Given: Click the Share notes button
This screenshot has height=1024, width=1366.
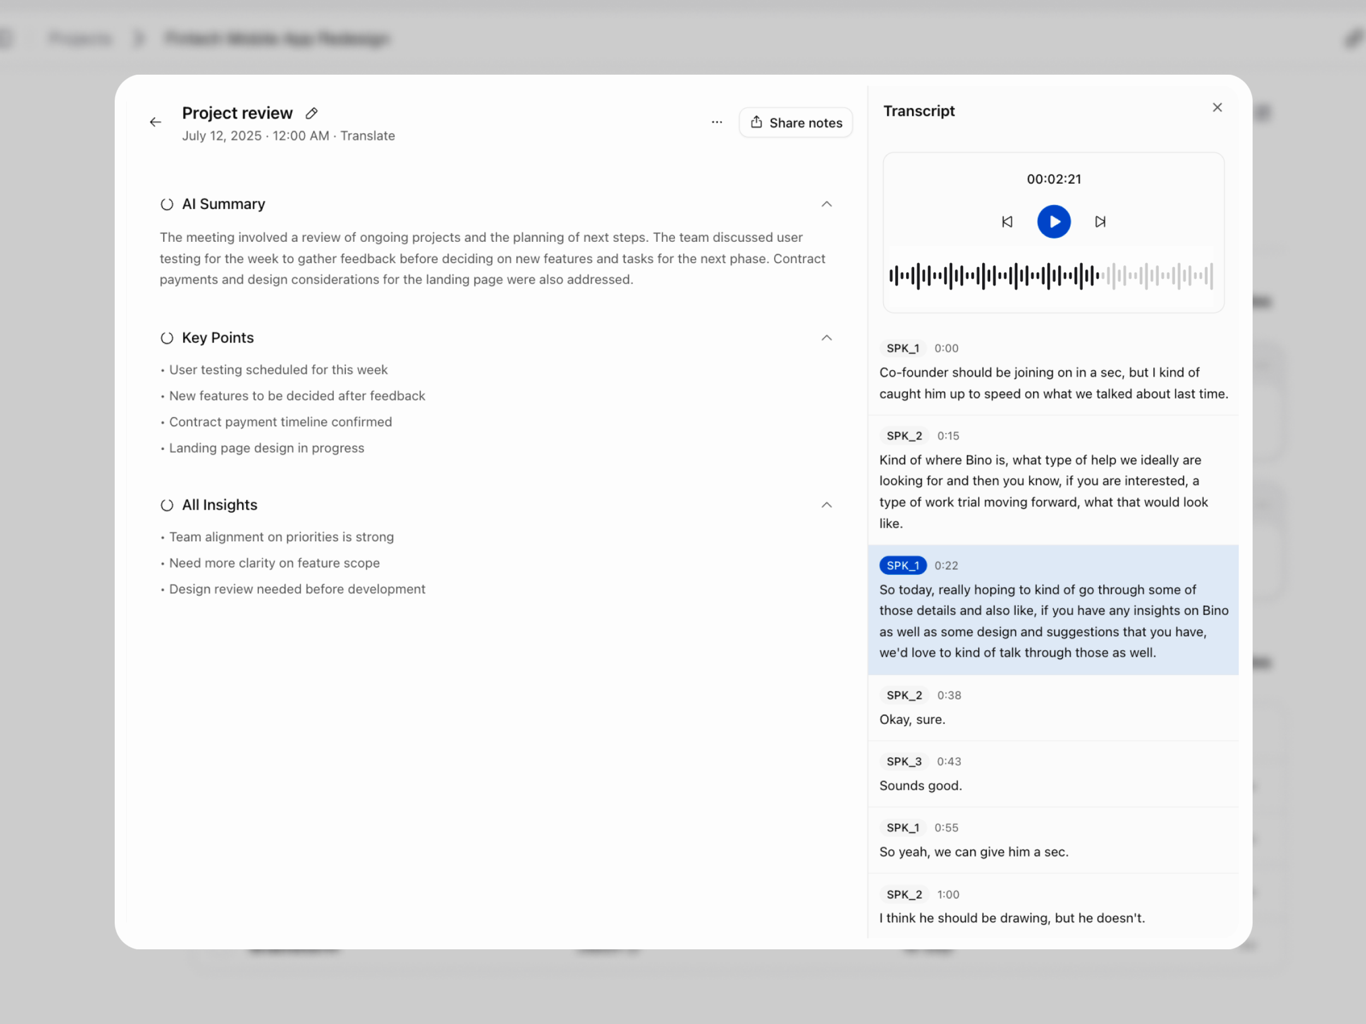Looking at the screenshot, I should tap(795, 122).
